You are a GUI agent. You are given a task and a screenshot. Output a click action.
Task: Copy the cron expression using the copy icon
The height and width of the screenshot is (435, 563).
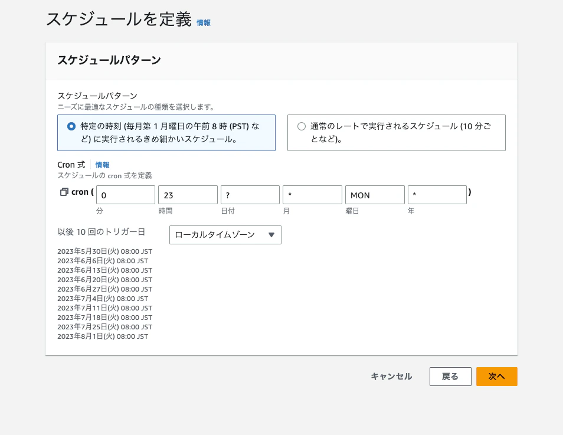tap(64, 192)
